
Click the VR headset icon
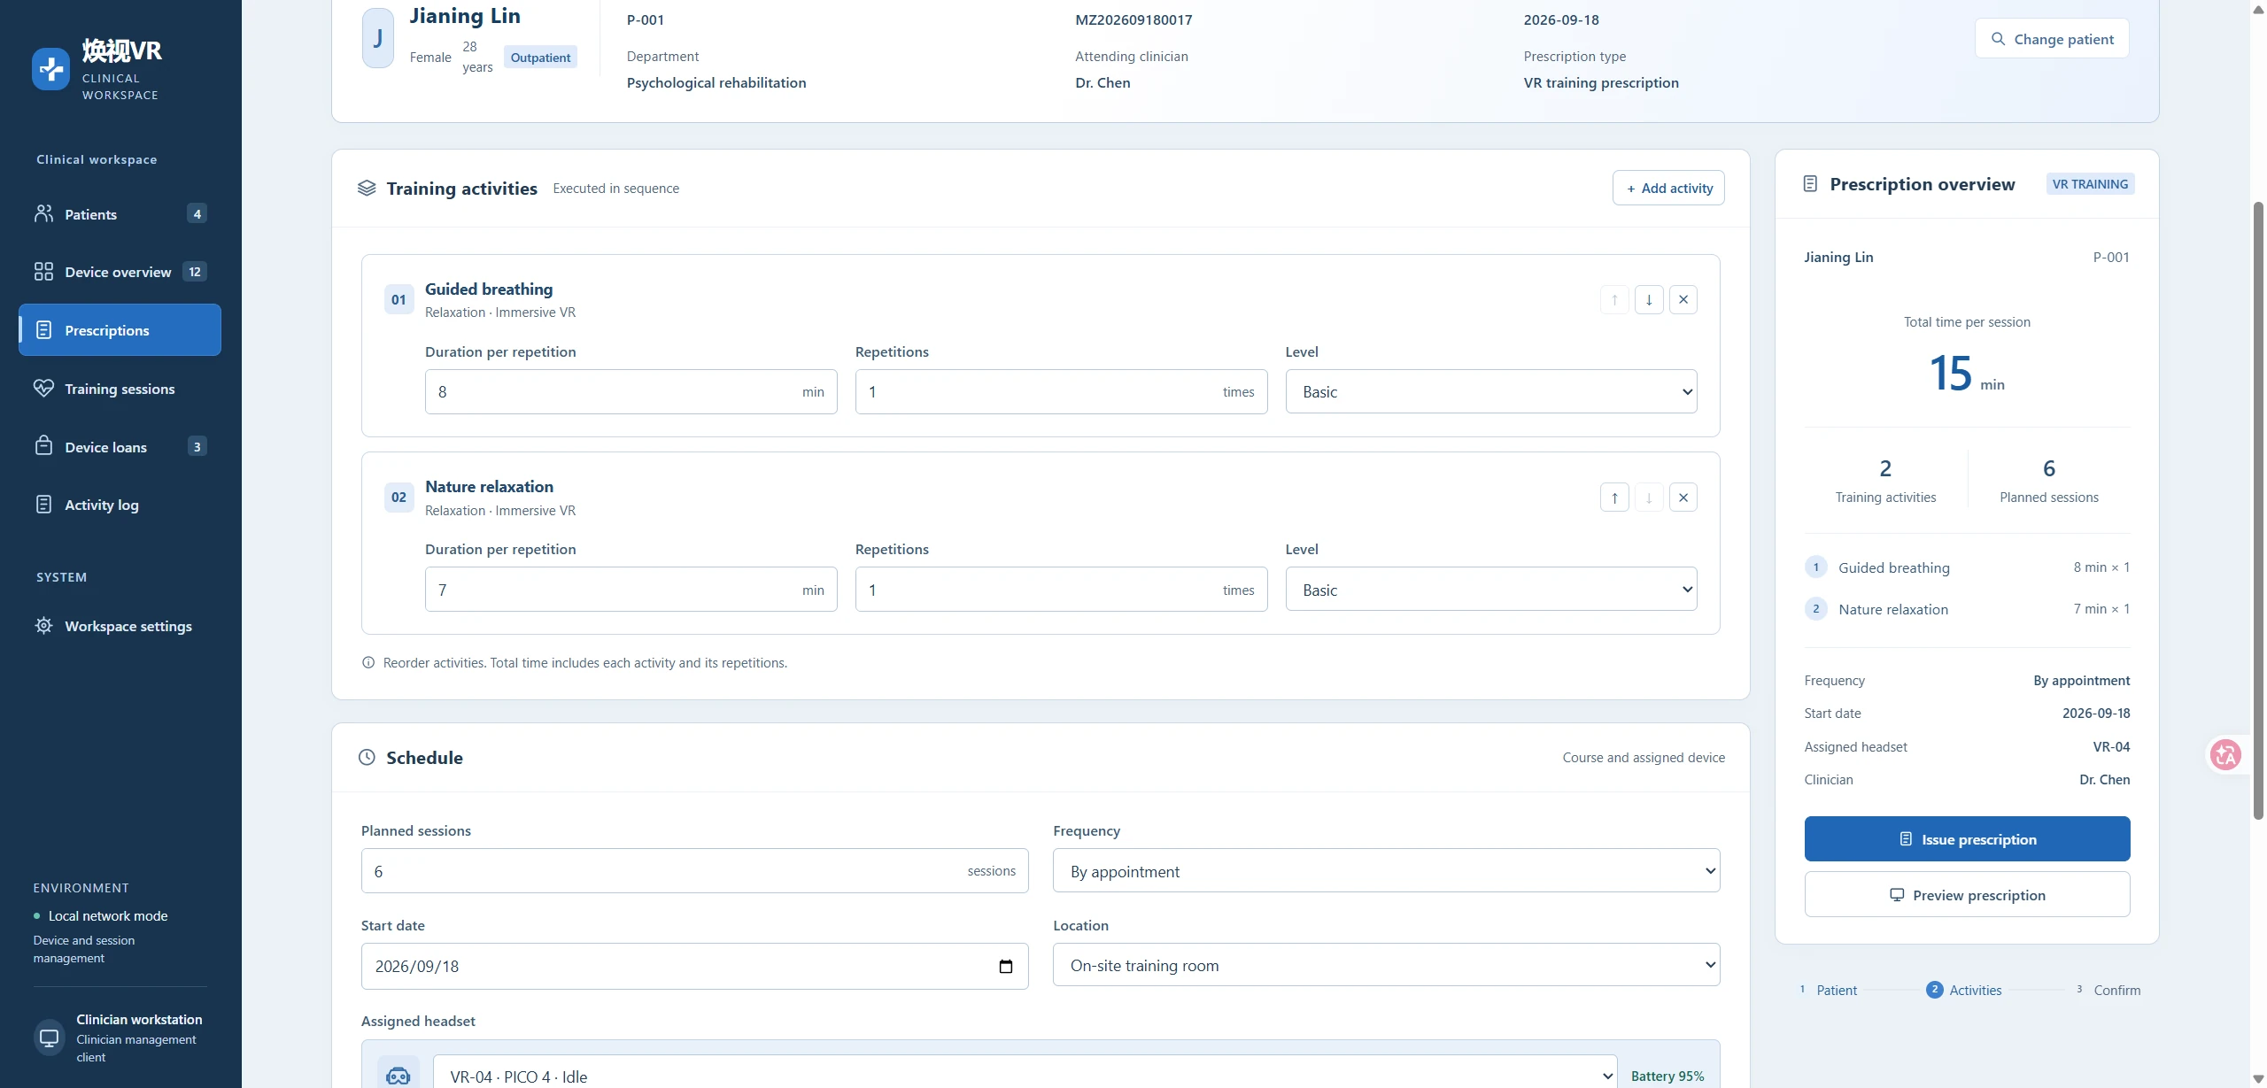[398, 1076]
